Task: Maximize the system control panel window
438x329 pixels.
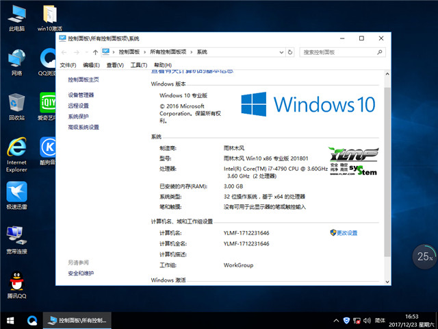Action: click(361, 38)
